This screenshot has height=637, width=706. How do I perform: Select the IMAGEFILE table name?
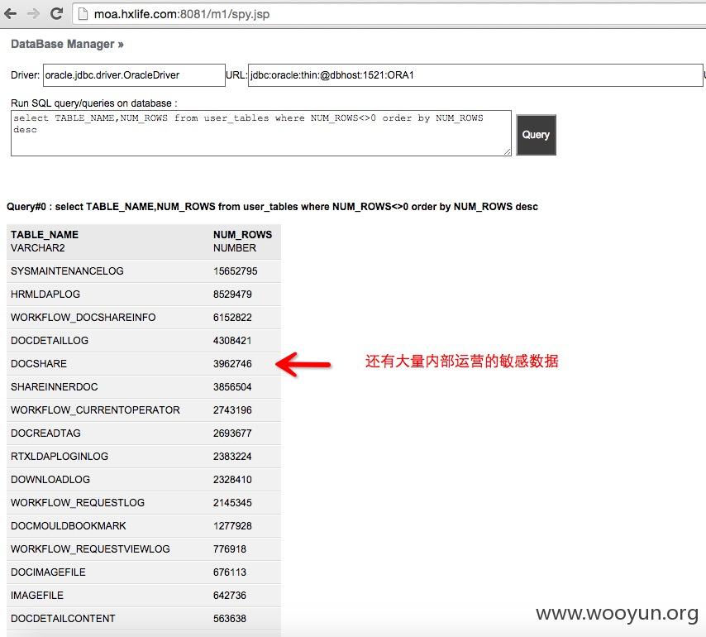pos(37,596)
